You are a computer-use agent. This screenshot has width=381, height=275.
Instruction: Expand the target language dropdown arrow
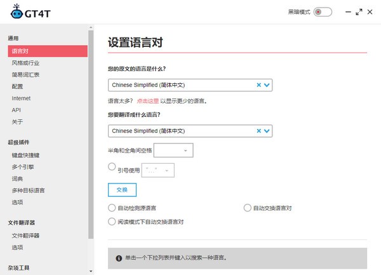[x=267, y=131]
